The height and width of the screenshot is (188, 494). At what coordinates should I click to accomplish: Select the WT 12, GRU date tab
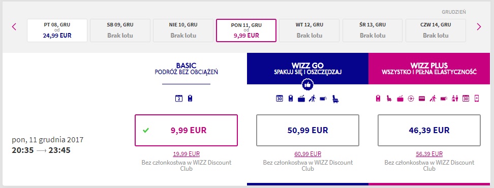tap(309, 30)
